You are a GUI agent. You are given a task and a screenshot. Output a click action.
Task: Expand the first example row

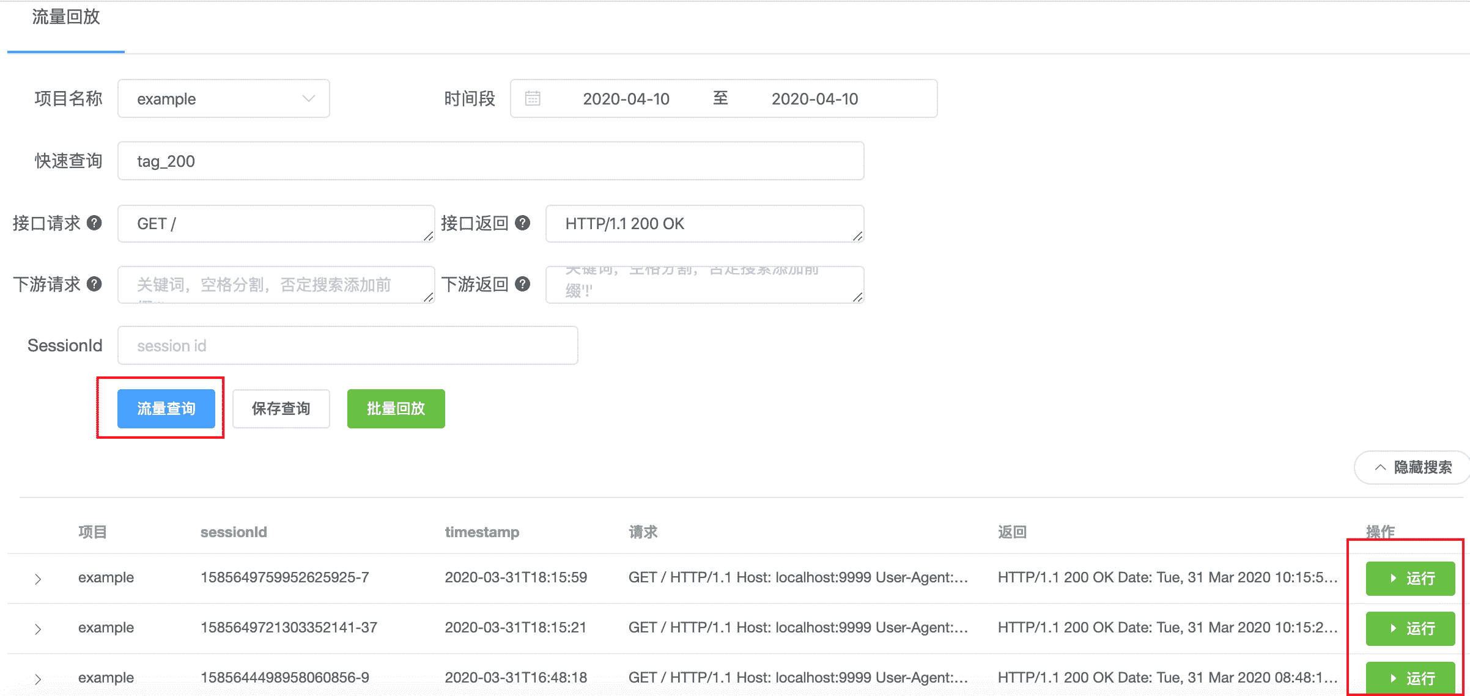pos(38,579)
